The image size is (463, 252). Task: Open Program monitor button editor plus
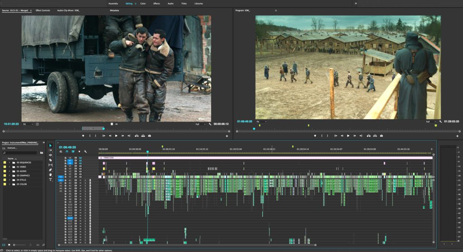[x=458, y=136]
